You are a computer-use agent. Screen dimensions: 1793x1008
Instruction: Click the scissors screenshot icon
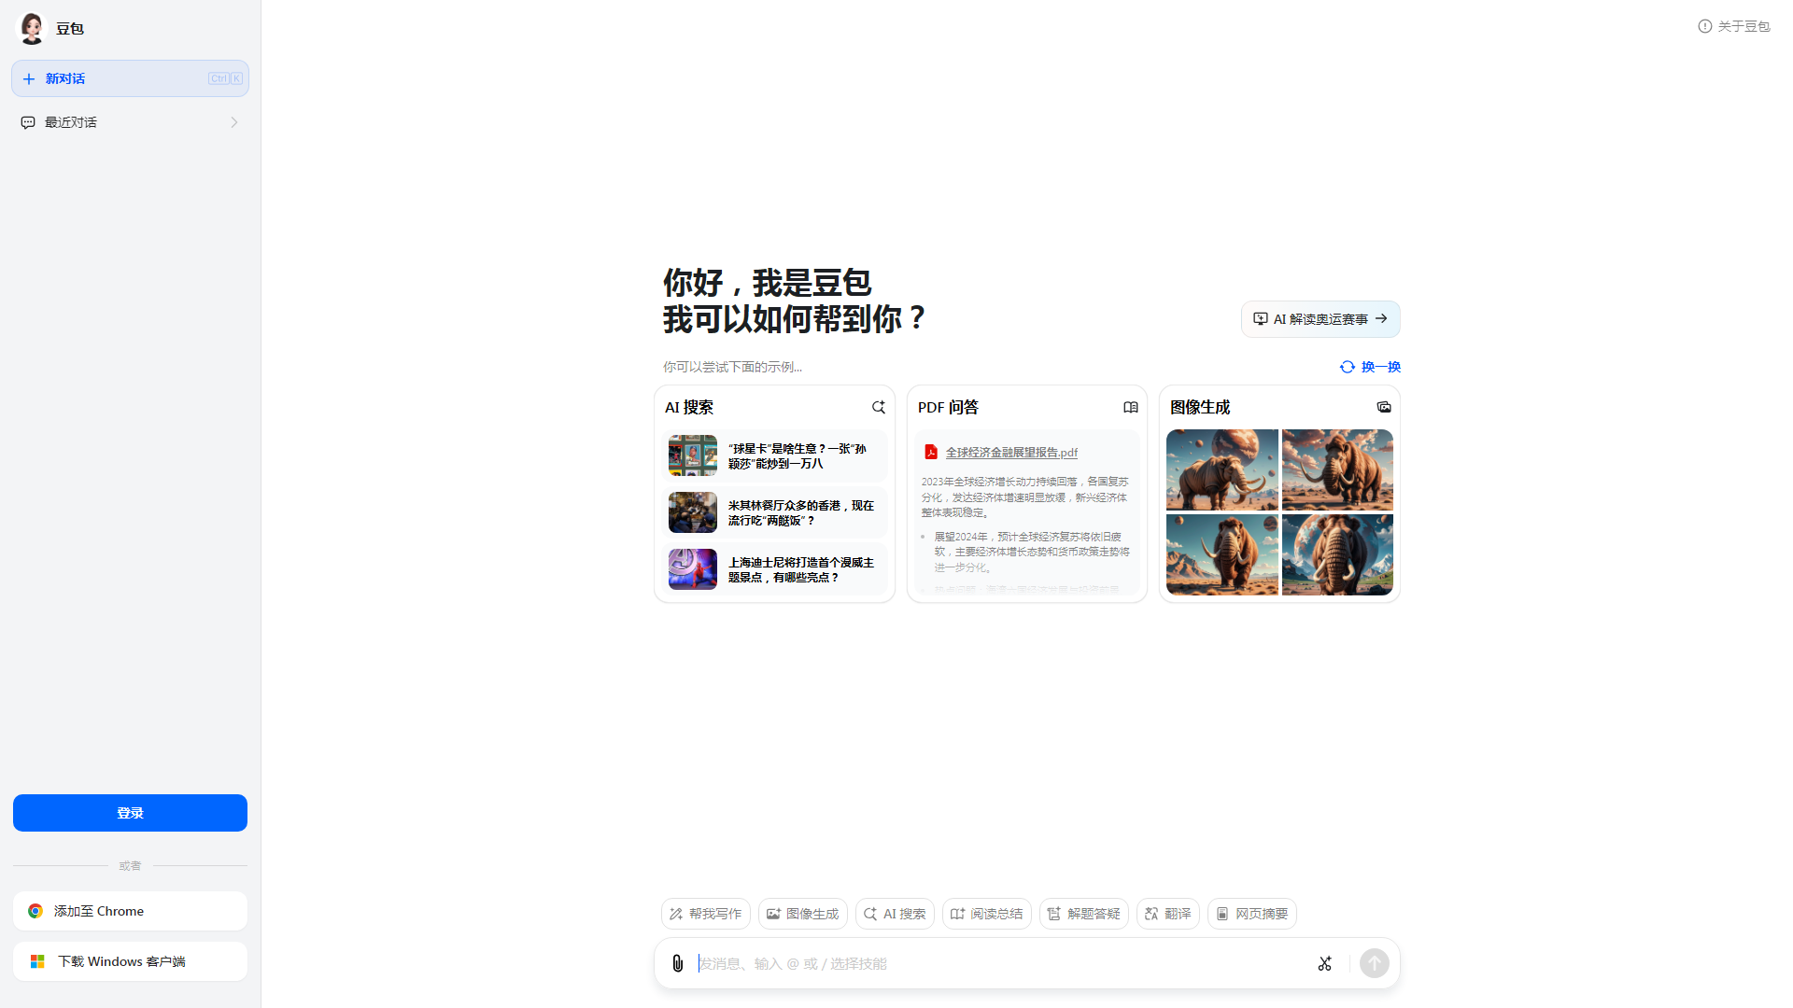pos(1324,963)
